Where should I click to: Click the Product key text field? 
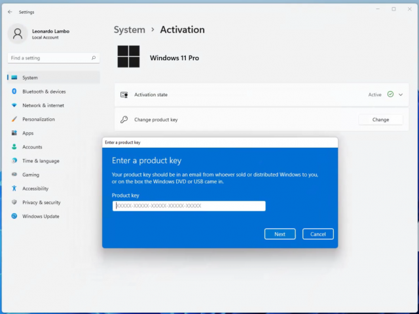(189, 206)
